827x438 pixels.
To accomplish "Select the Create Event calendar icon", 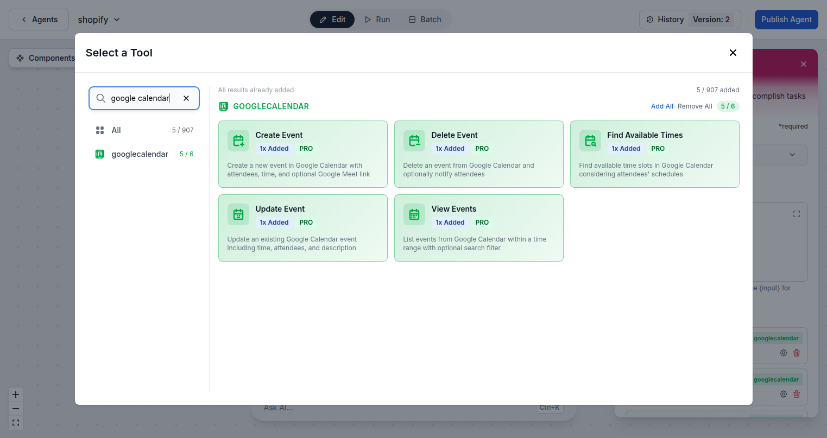I will (238, 140).
